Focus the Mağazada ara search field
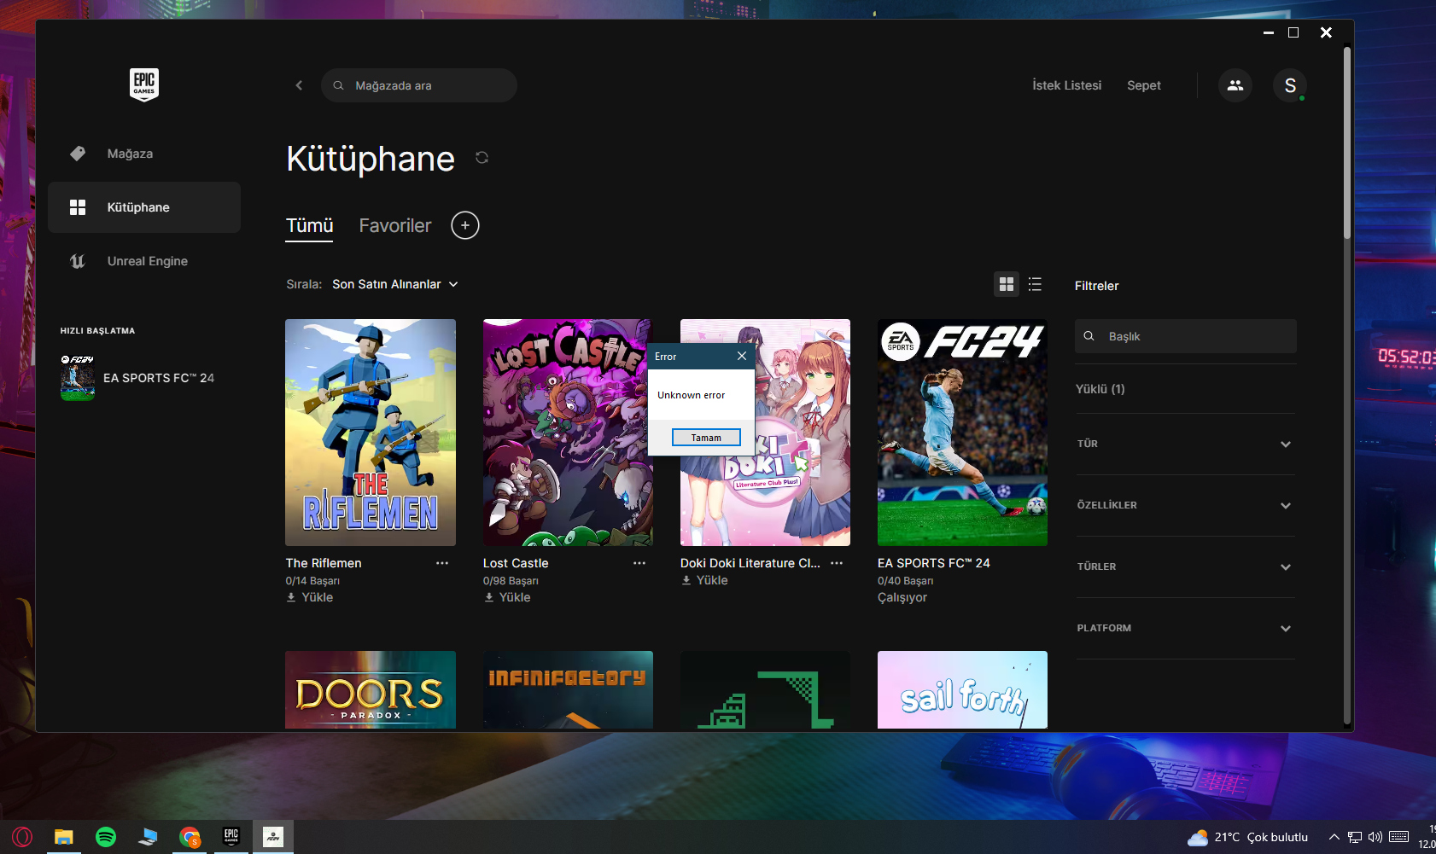 click(419, 85)
